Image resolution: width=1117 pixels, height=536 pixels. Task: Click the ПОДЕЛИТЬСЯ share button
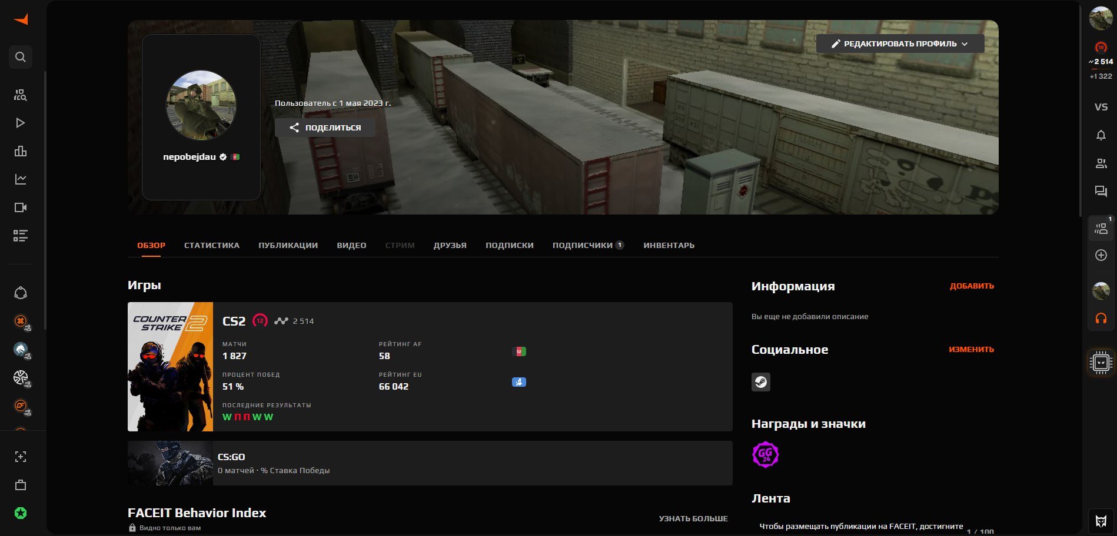(x=325, y=128)
